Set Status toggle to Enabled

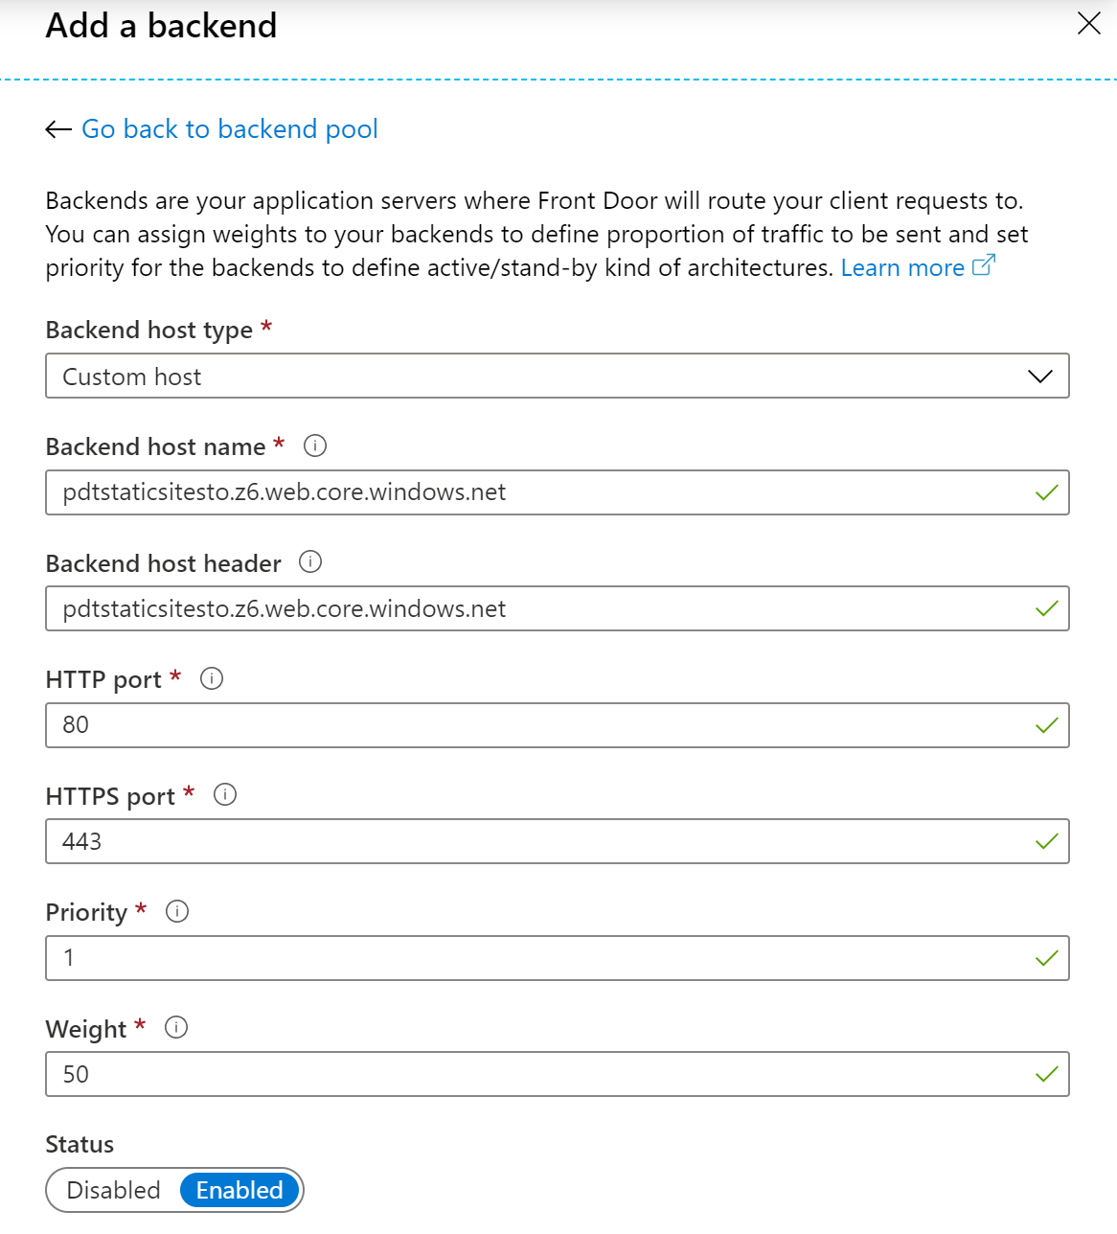pos(239,1190)
